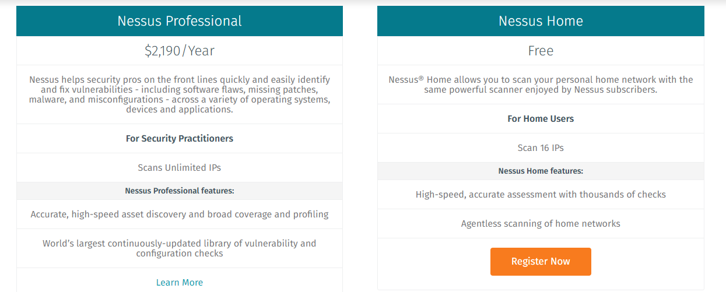Click the registered trademark symbol after Nessus
The width and height of the screenshot is (726, 292).
tap(421, 77)
